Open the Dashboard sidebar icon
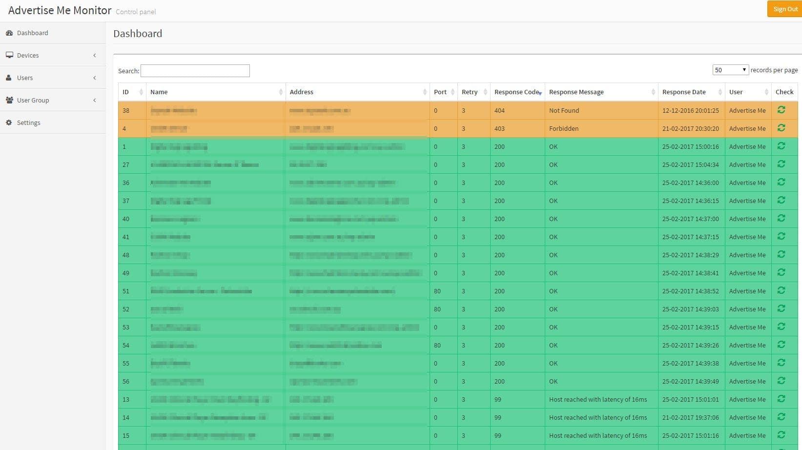This screenshot has width=802, height=450. (x=10, y=33)
